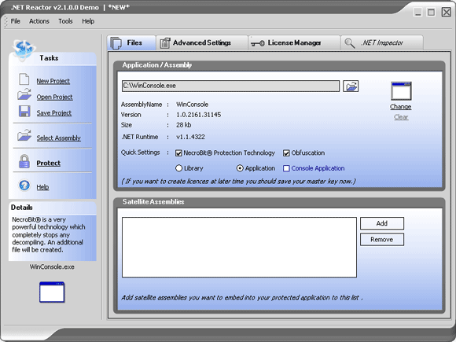This screenshot has width=456, height=342.
Task: Enable the Console Application checkbox
Action: point(286,168)
